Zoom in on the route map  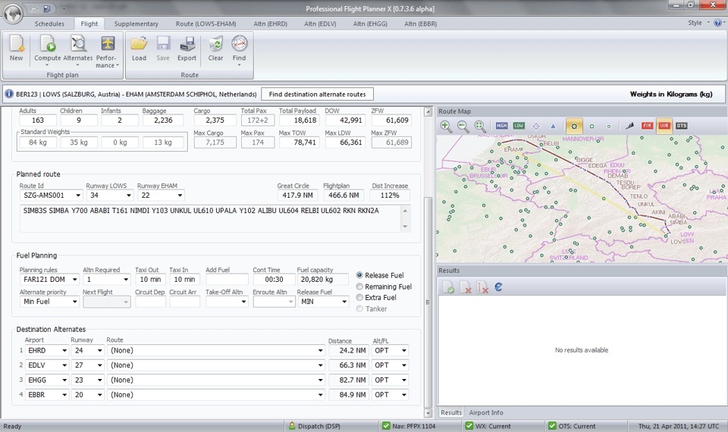446,126
